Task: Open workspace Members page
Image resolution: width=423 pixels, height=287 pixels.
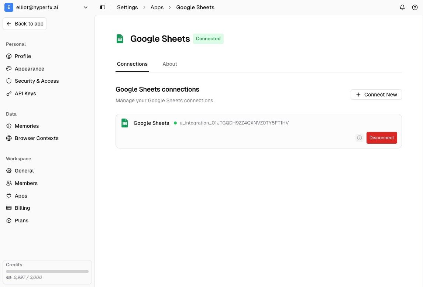Action: click(x=26, y=183)
